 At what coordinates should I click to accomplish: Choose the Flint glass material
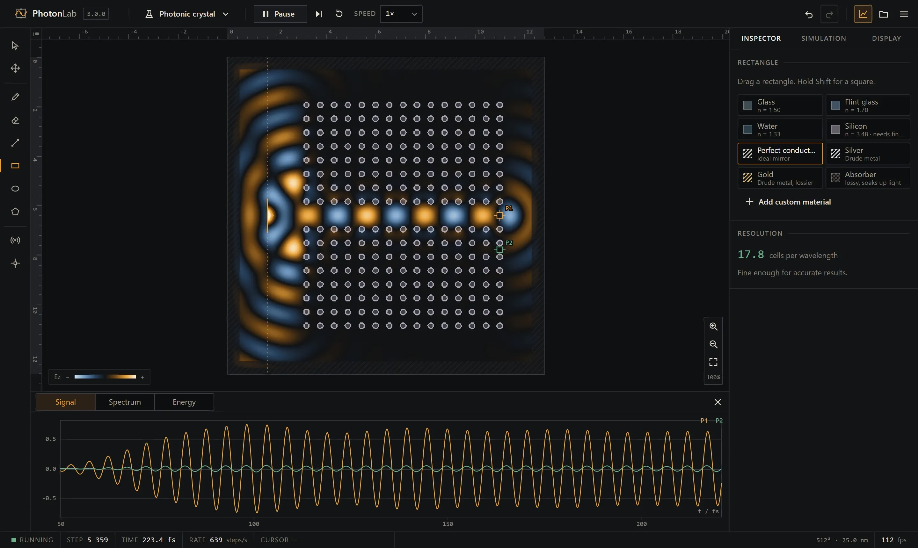[867, 105]
